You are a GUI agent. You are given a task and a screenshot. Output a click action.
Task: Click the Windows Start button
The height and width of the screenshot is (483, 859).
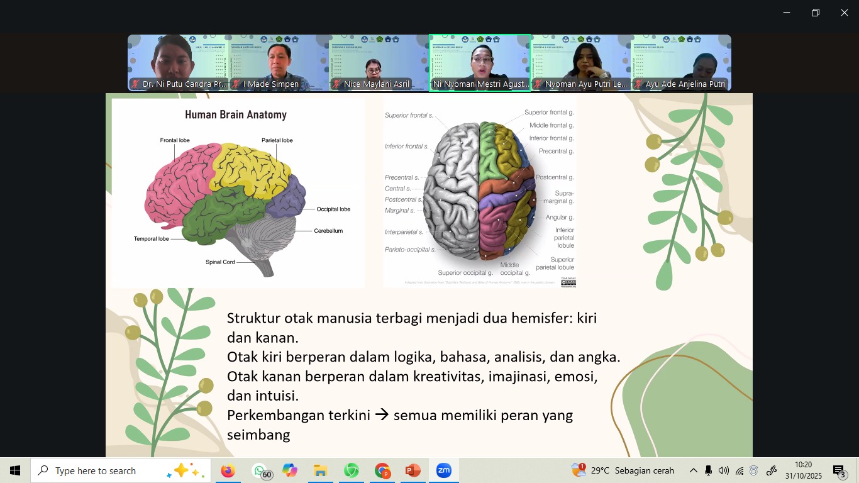pos(15,470)
